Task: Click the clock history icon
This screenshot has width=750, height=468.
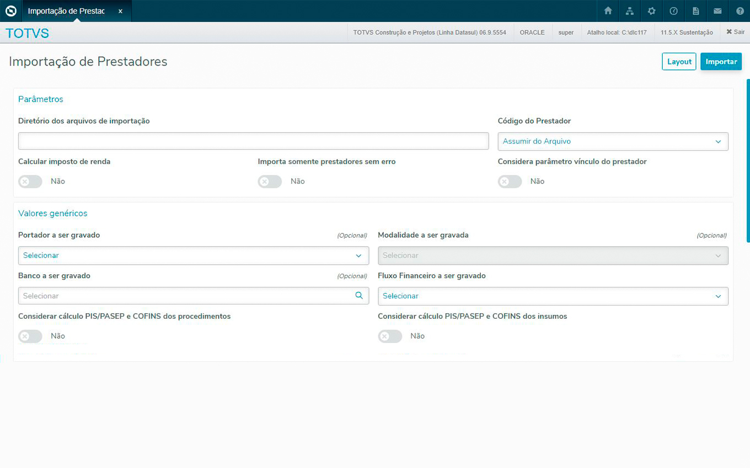Action: pyautogui.click(x=673, y=11)
